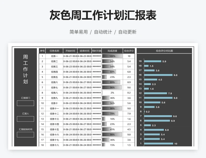Click the chart bar labeled 8.9 for item 6
This screenshot has height=158, width=206.
[x=157, y=121]
